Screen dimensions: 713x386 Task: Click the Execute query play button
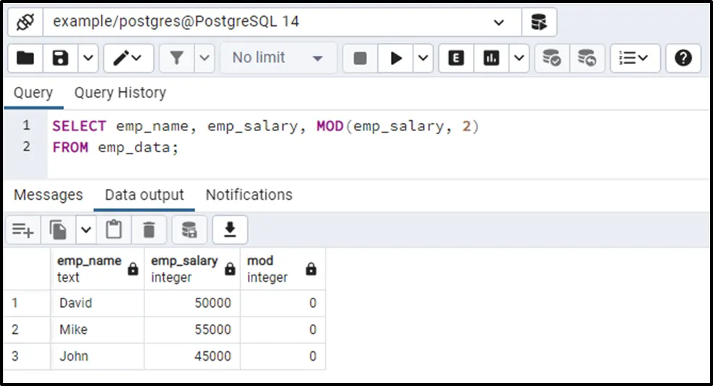click(396, 58)
